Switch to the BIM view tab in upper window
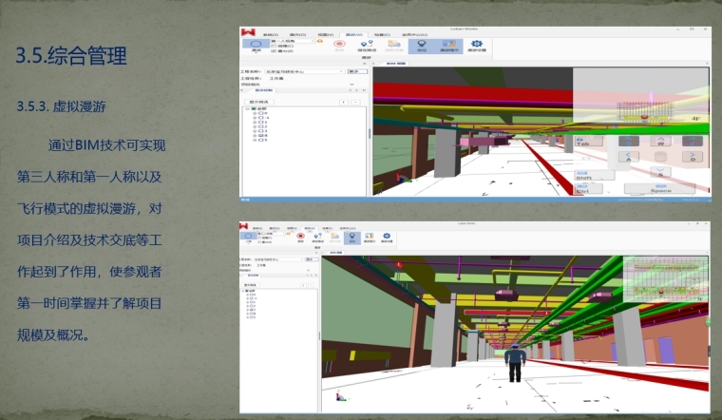The height and width of the screenshot is (420, 722). pos(396,63)
